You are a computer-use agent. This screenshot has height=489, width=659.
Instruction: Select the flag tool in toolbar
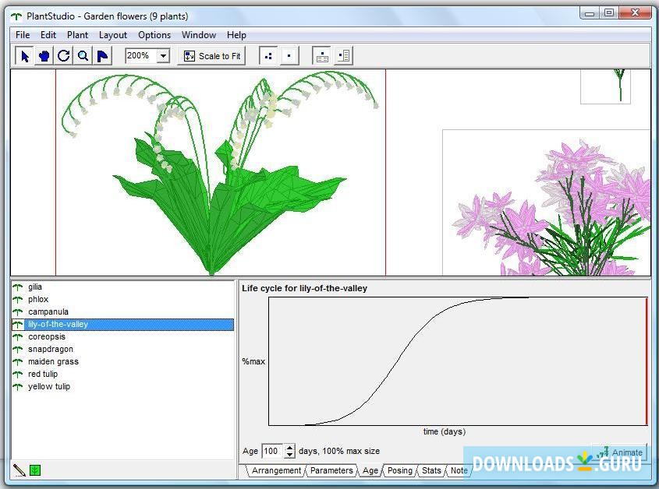click(101, 55)
